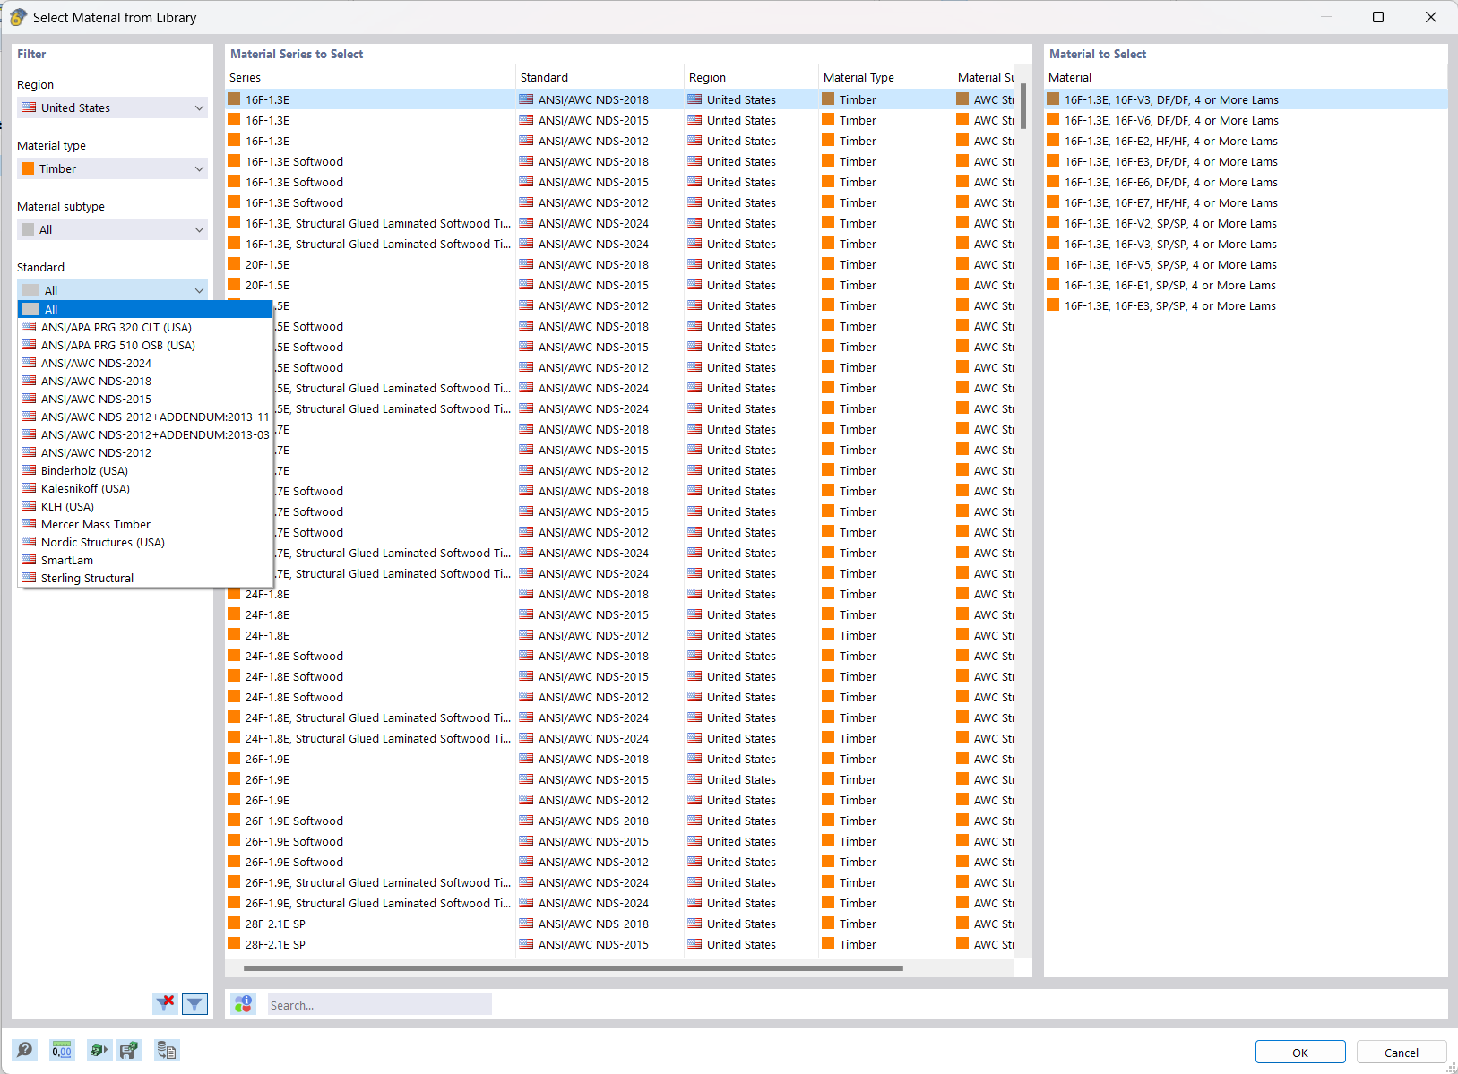Select material 16F-E2, HF/HF, 4 or More Lams

[1246, 141]
